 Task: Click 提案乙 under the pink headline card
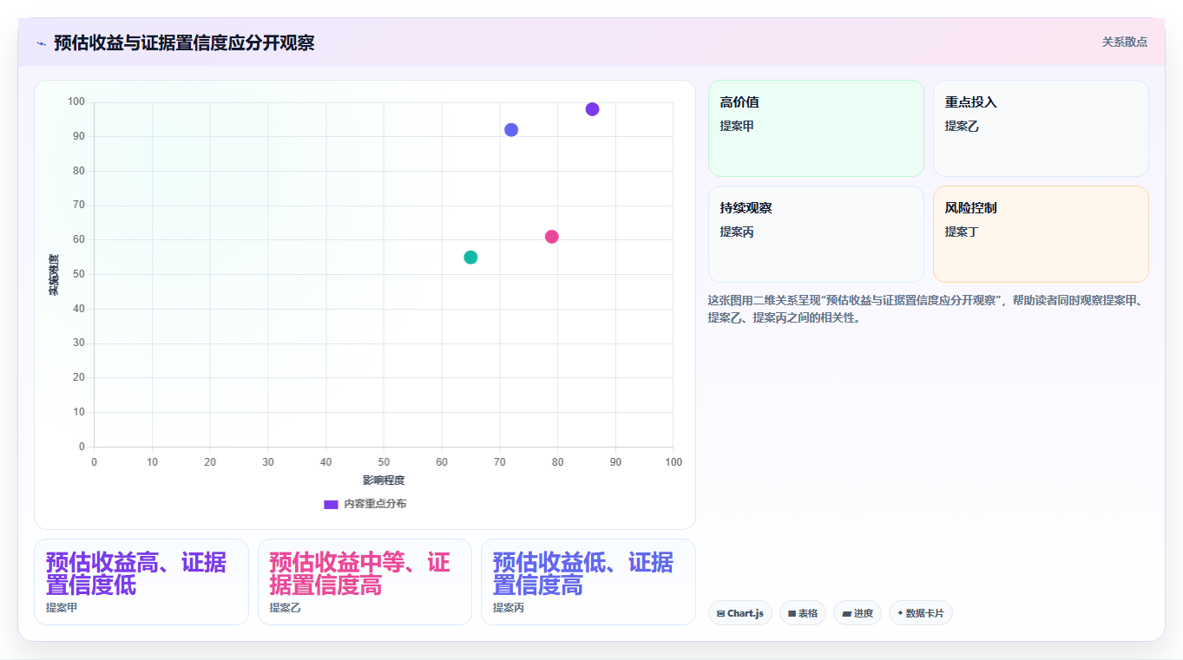pos(285,608)
